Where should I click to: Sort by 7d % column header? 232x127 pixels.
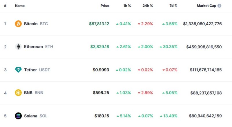click(x=173, y=6)
